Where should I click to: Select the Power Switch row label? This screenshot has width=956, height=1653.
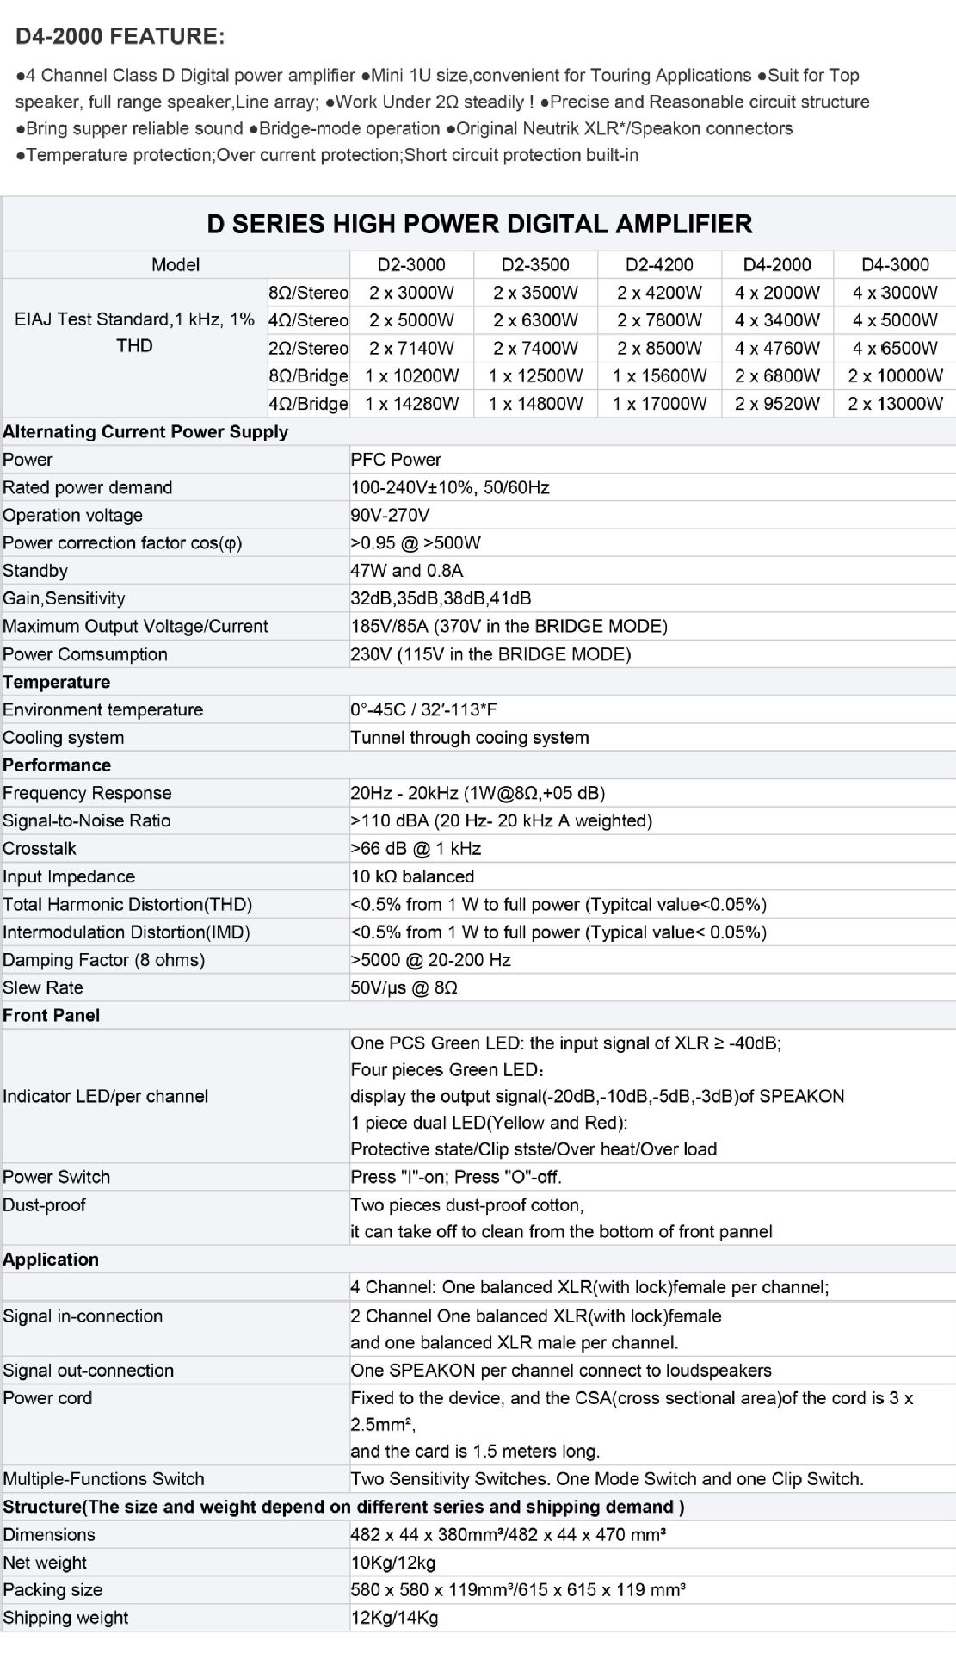(x=57, y=1177)
